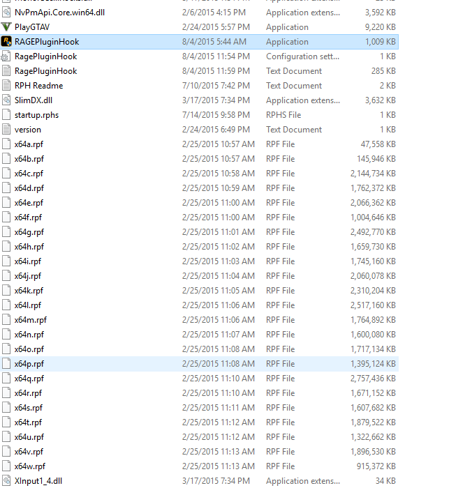The height and width of the screenshot is (488, 465).
Task: Click the XInput1_4.dll file icon
Action: pos(6,481)
